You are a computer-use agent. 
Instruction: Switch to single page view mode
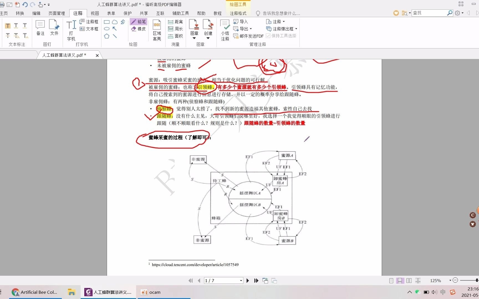[x=391, y=280]
